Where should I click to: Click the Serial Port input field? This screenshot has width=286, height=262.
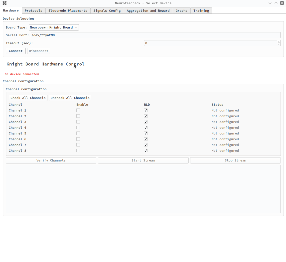155,35
